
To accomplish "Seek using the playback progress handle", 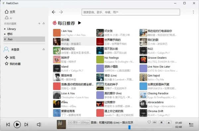I will click(x=129, y=127).
